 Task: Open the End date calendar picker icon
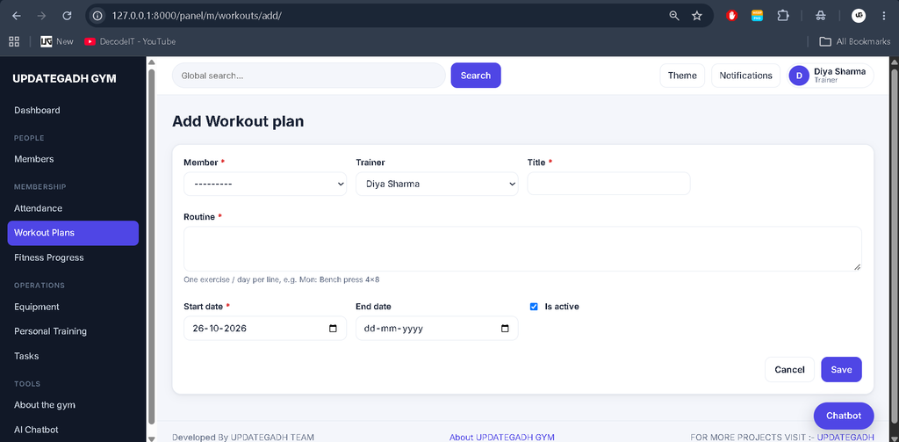pyautogui.click(x=505, y=329)
